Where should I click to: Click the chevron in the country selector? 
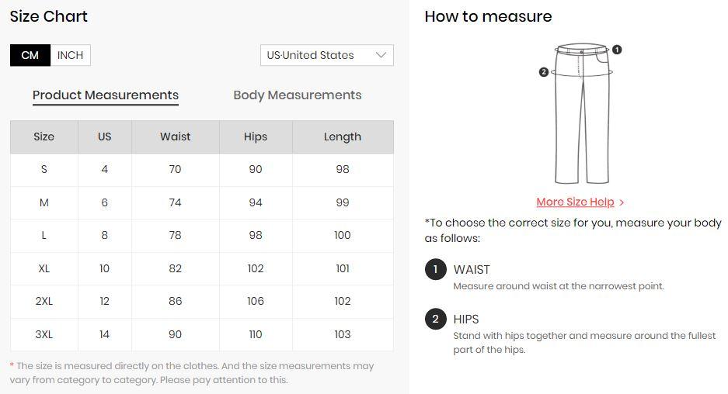(381, 55)
